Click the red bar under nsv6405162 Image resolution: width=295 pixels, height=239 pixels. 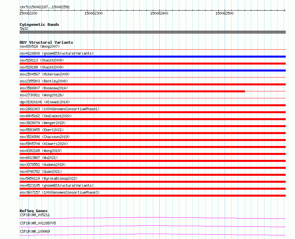(x=152, y=119)
